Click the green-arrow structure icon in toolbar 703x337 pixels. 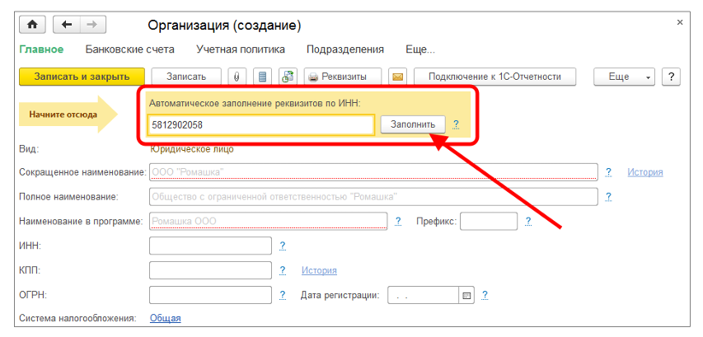click(288, 77)
